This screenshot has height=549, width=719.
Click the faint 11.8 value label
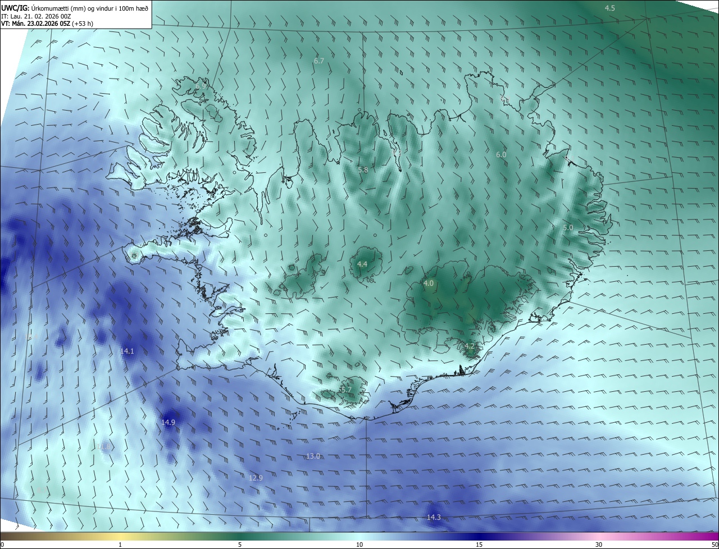tap(103, 447)
